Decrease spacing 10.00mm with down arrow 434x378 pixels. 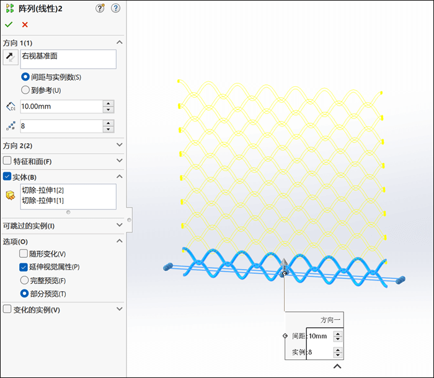[x=108, y=110]
